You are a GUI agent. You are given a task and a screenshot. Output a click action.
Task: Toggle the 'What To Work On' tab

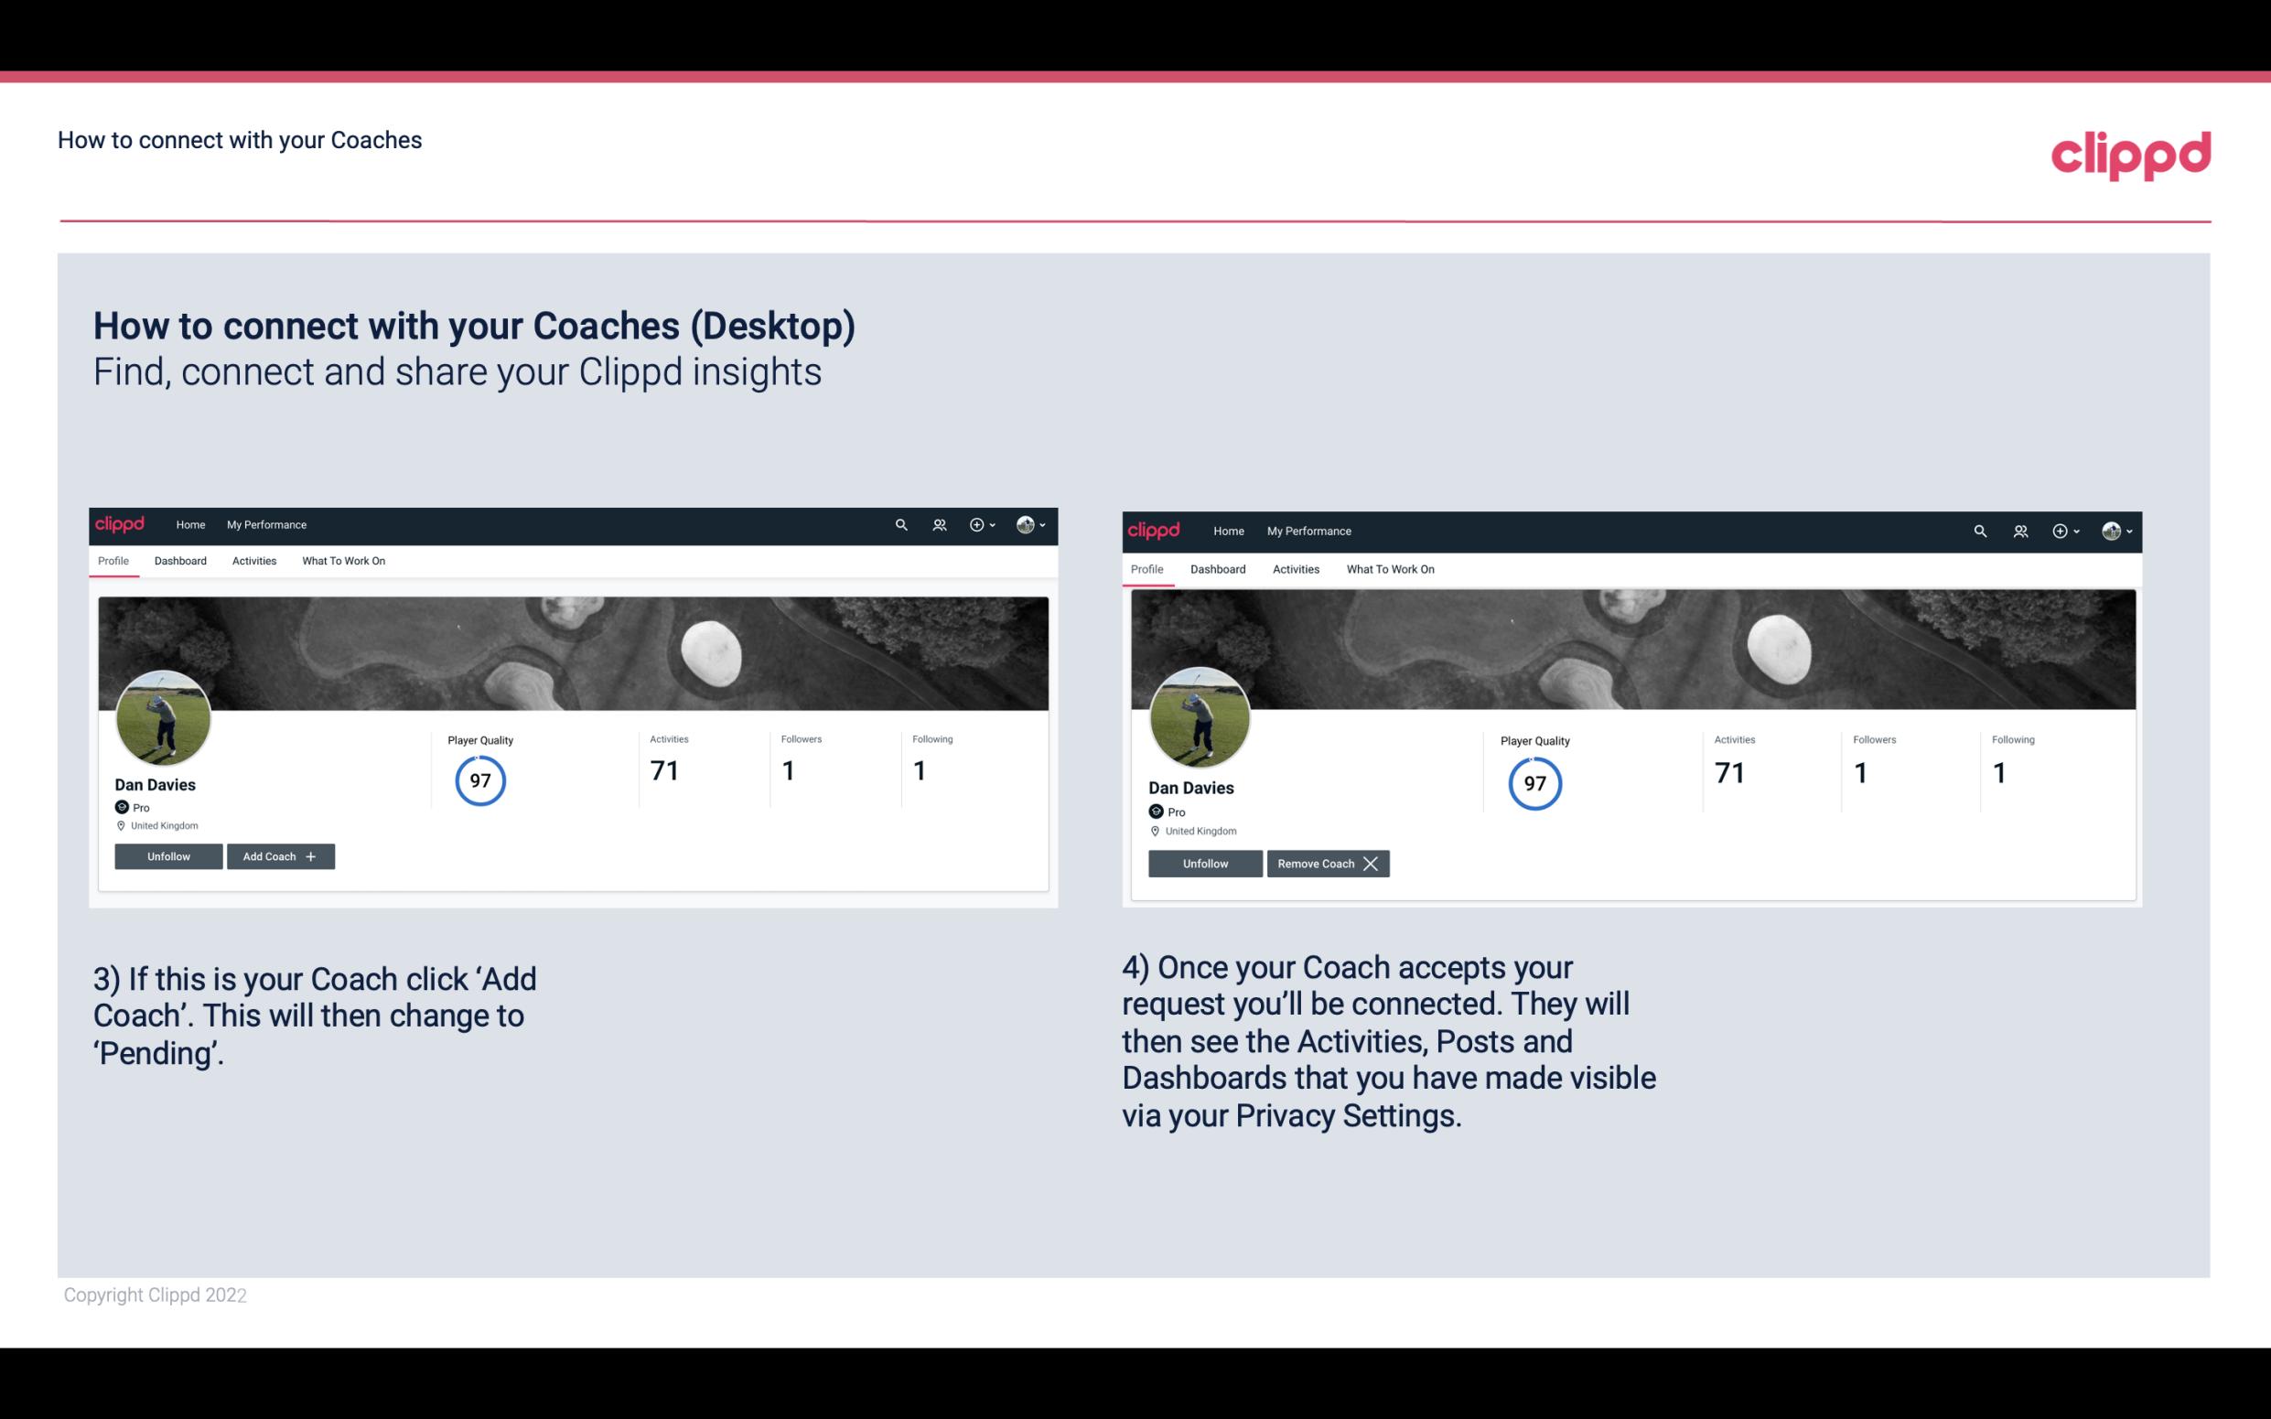(341, 561)
